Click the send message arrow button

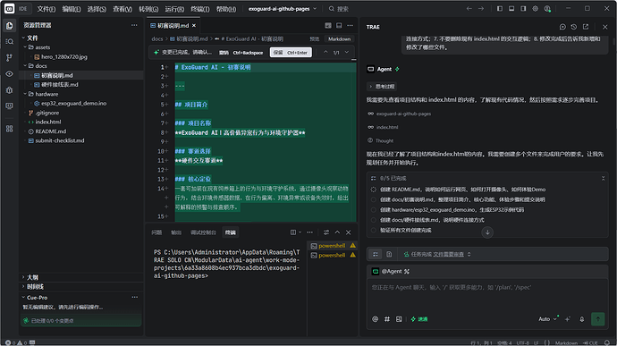tap(597, 319)
